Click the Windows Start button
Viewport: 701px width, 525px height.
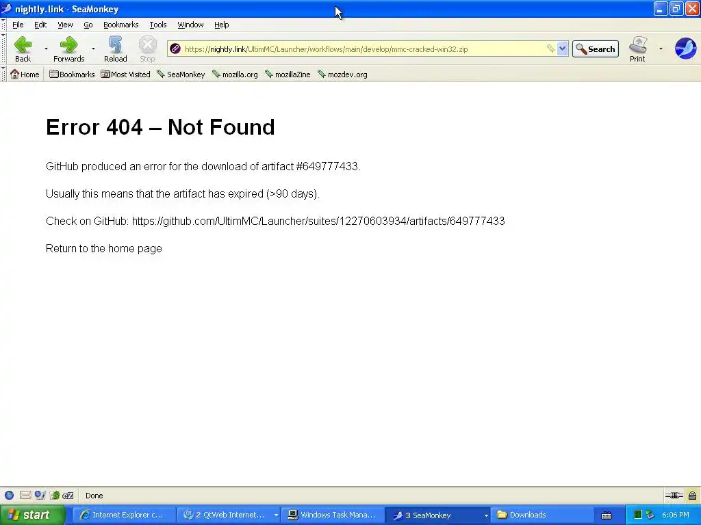[x=32, y=515]
